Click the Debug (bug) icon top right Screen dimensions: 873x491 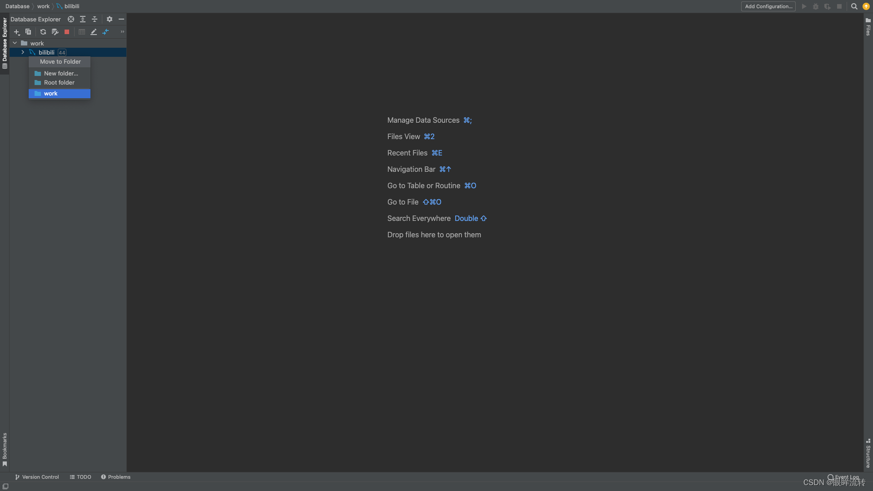tap(815, 6)
